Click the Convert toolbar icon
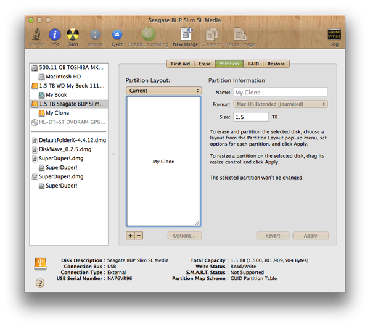The image size is (370, 327). click(x=212, y=34)
